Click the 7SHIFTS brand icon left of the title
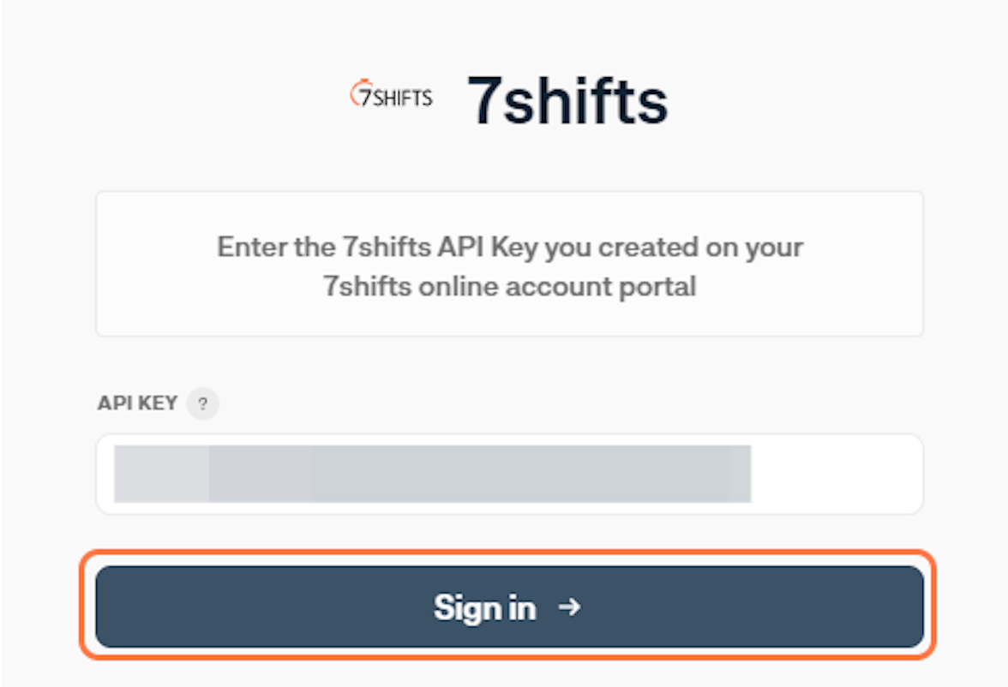The image size is (1008, 687). (392, 94)
